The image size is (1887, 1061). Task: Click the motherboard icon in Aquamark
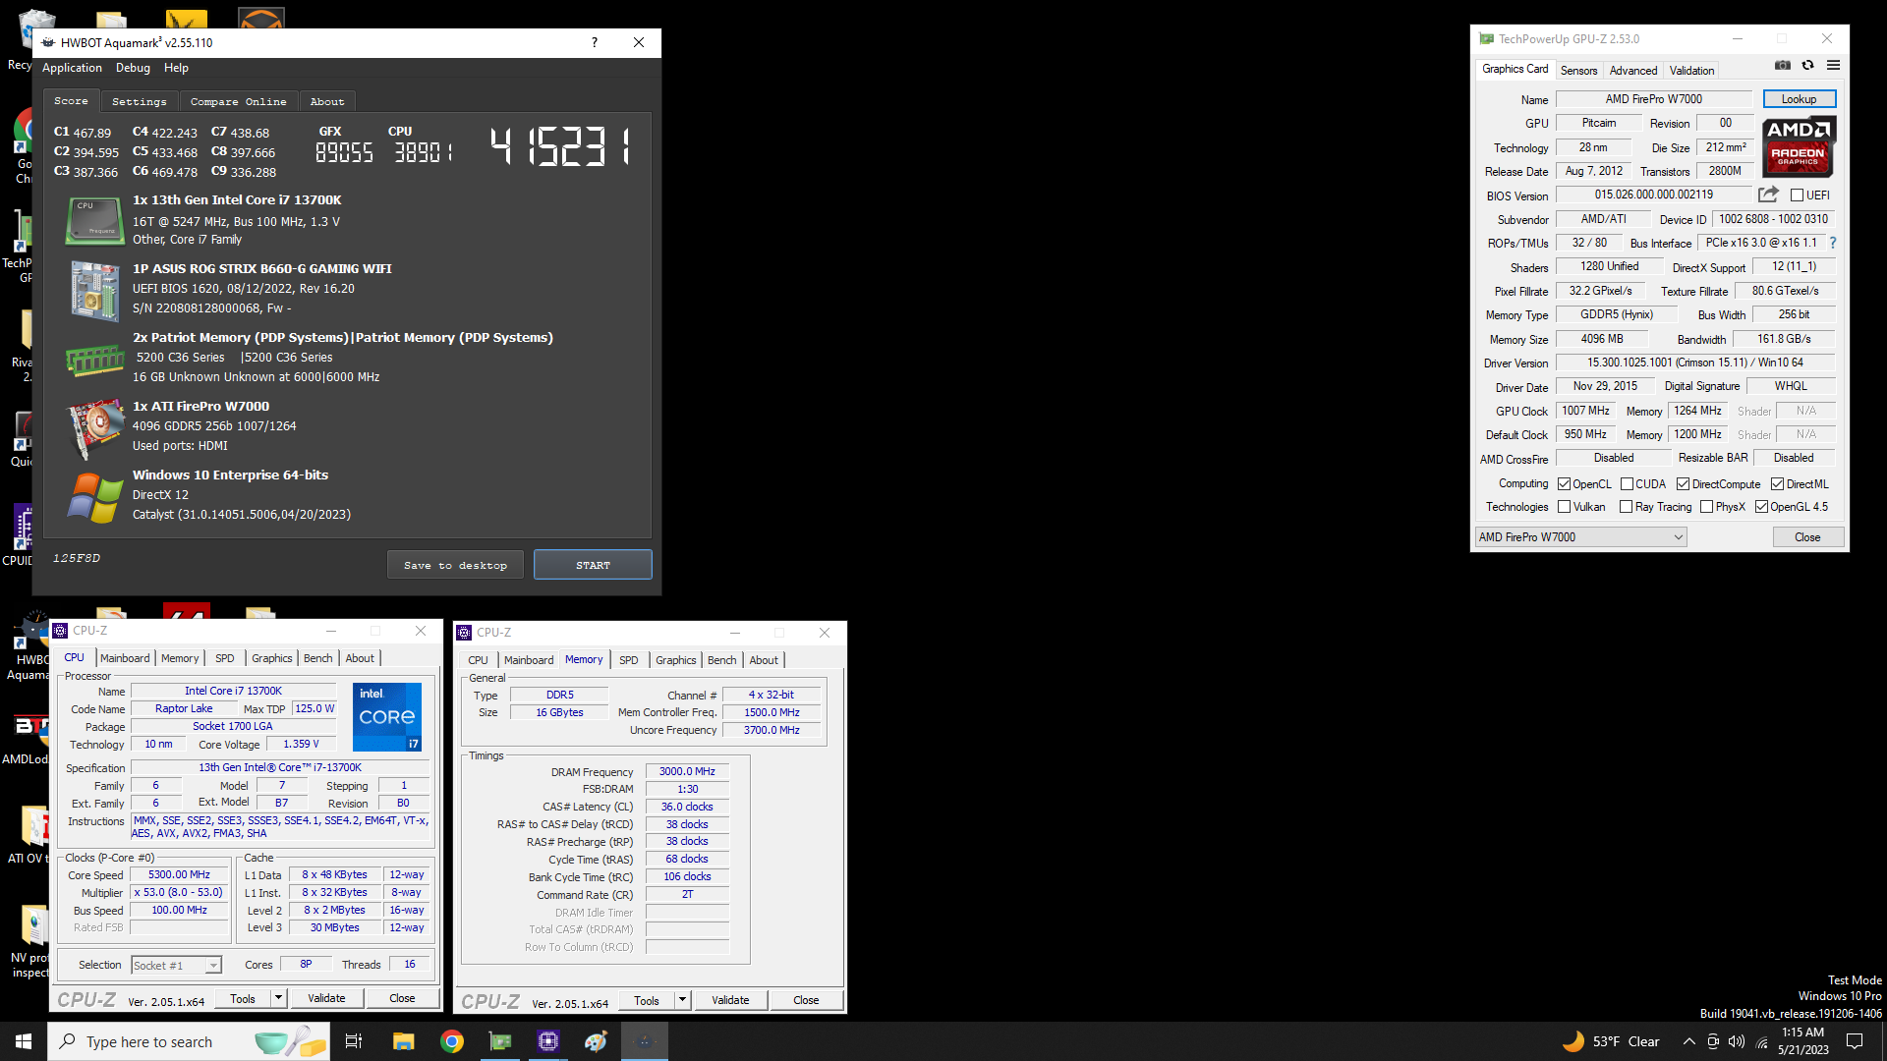pyautogui.click(x=94, y=291)
